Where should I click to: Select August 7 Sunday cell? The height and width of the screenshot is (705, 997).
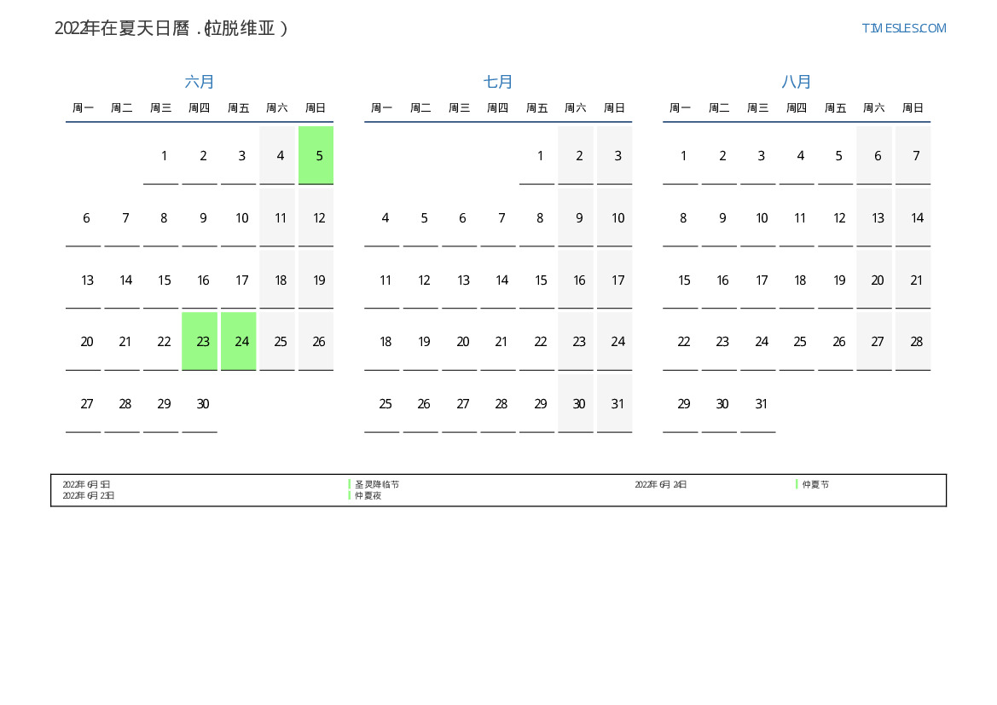pos(913,155)
